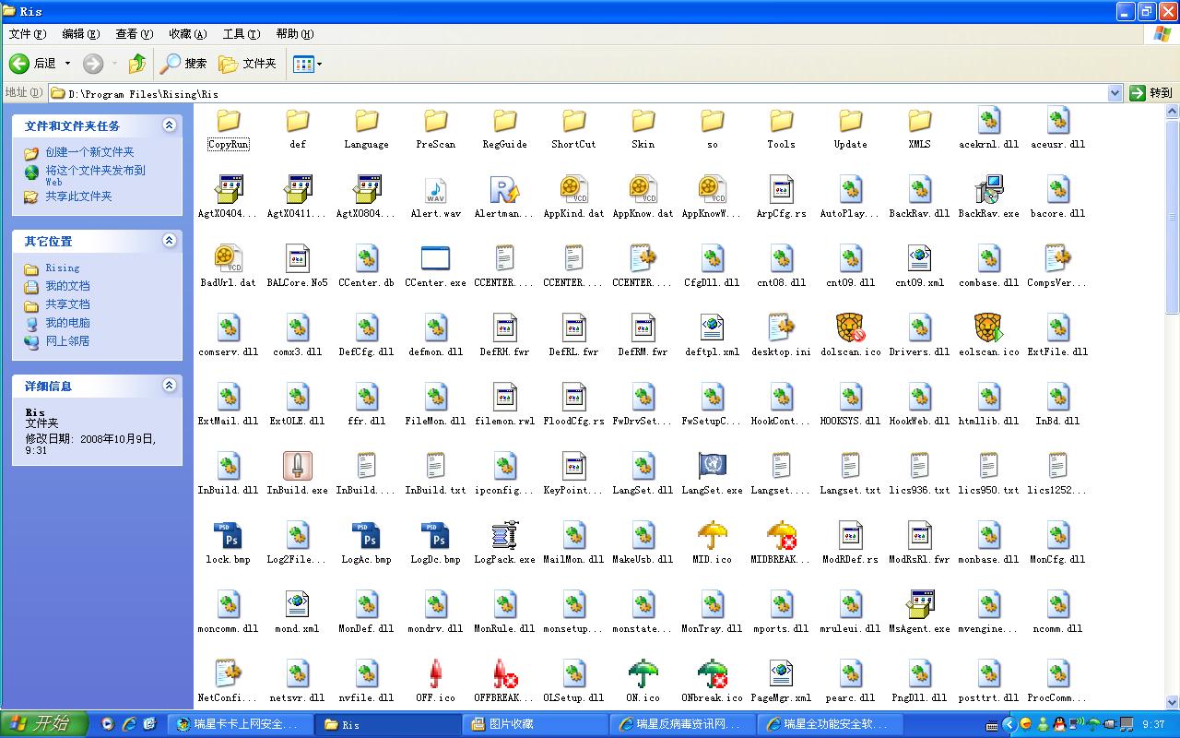Viewport: 1180px width, 738px height.
Task: Open the Tools folder
Action: [x=781, y=122]
